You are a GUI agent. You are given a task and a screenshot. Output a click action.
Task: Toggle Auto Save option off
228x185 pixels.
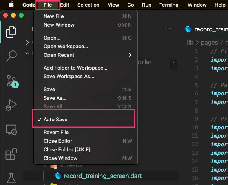tap(86, 119)
